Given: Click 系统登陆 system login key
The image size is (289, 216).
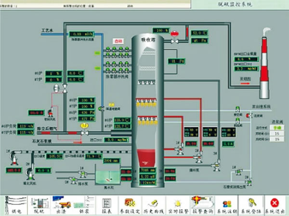Looking at the screenshot, I should click(251, 205).
